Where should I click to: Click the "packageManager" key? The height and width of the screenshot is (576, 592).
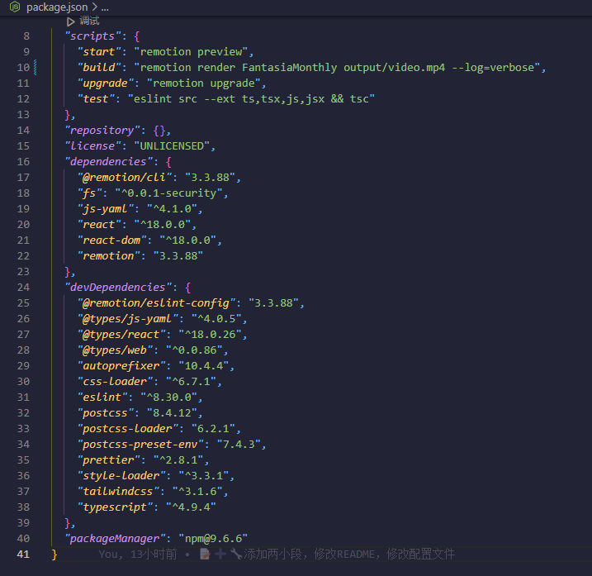tap(115, 539)
